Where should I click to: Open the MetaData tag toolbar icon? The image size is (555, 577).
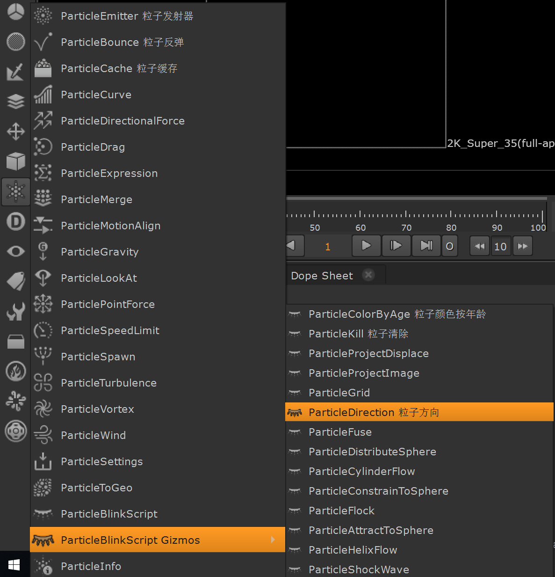[16, 281]
